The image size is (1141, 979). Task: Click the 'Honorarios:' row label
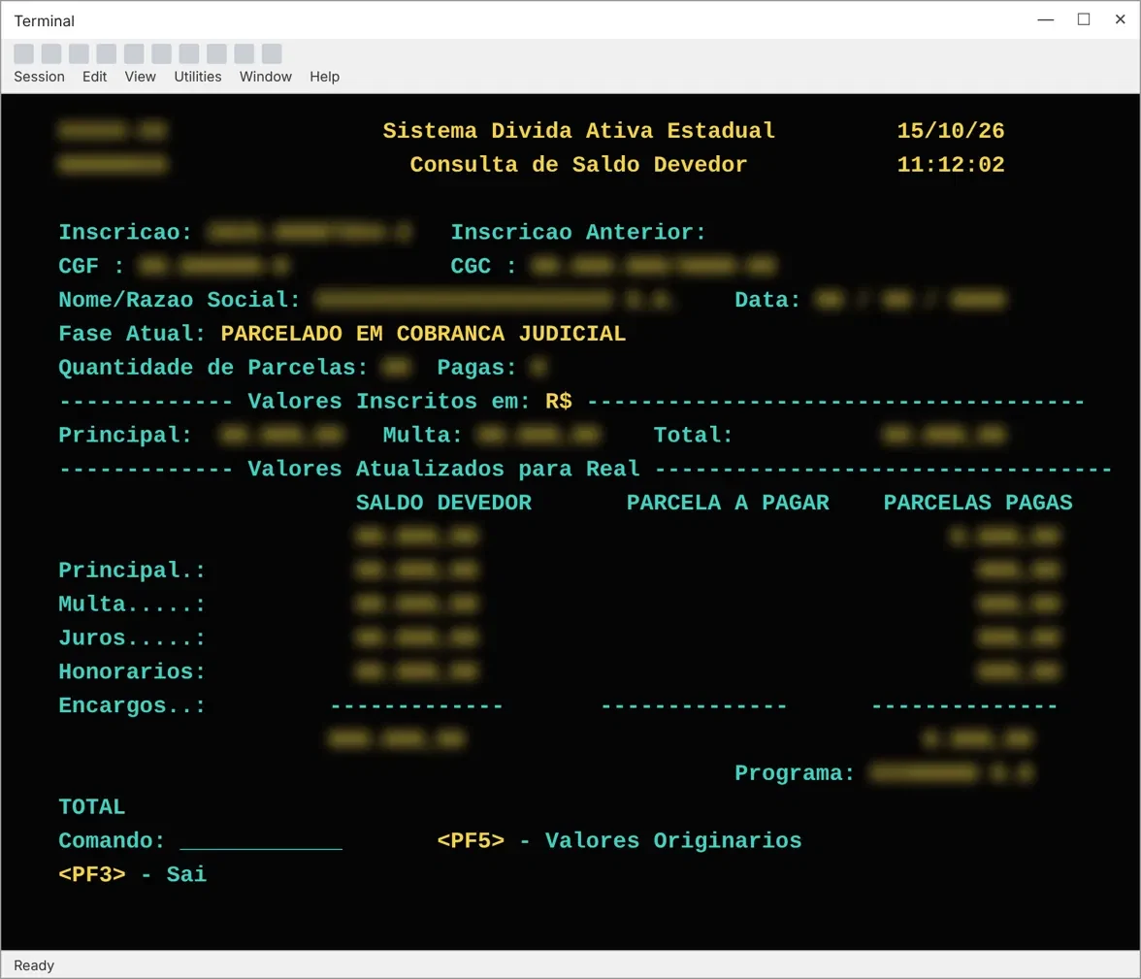coord(132,671)
